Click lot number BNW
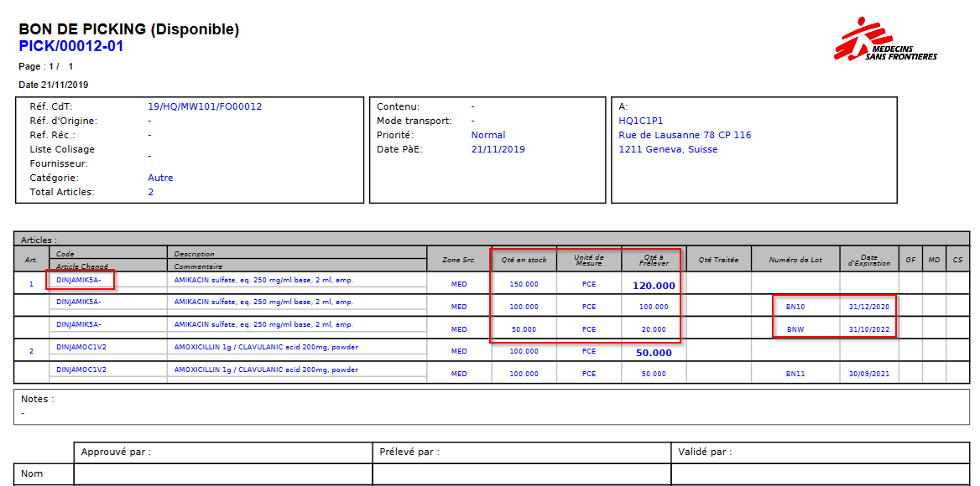980x486 pixels. pos(795,329)
